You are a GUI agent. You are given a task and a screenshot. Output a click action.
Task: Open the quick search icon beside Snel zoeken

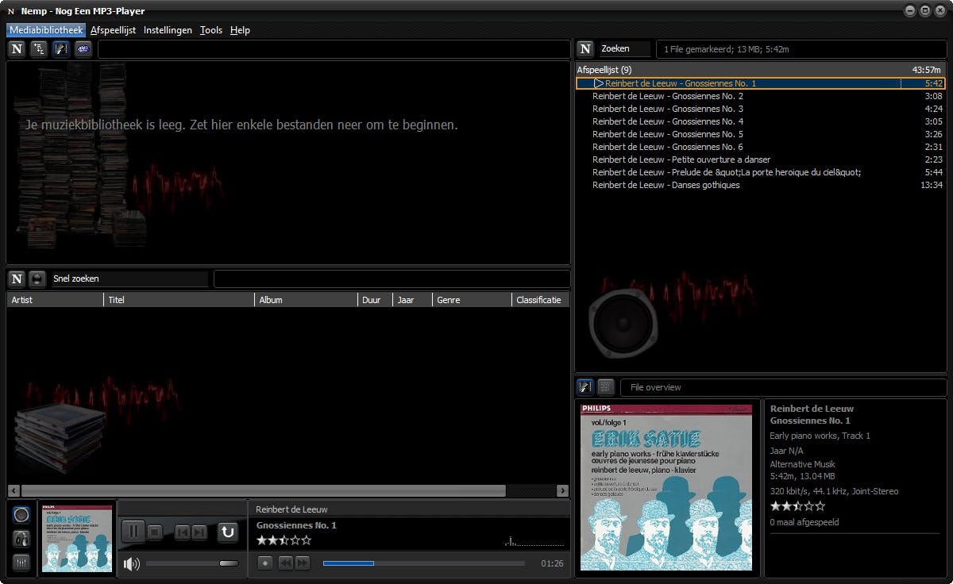[x=36, y=279]
